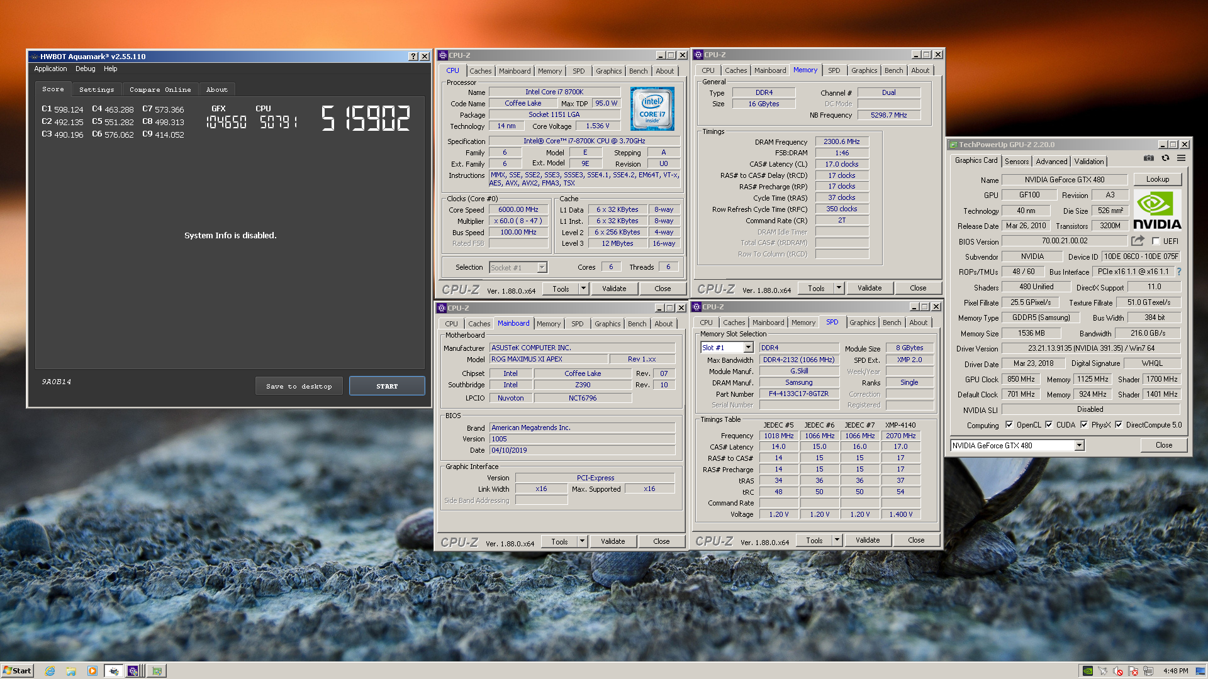Click Close button in GPU-Z window
The width and height of the screenshot is (1208, 679).
click(x=1164, y=445)
